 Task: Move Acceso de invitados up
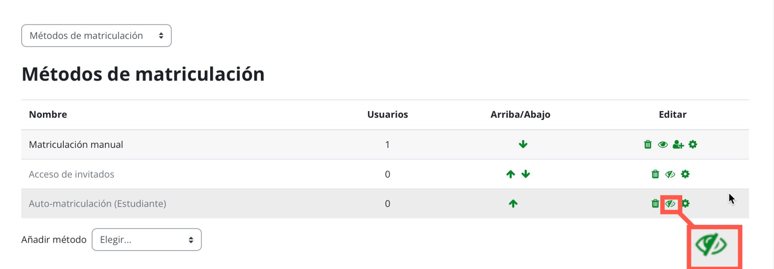pyautogui.click(x=510, y=174)
